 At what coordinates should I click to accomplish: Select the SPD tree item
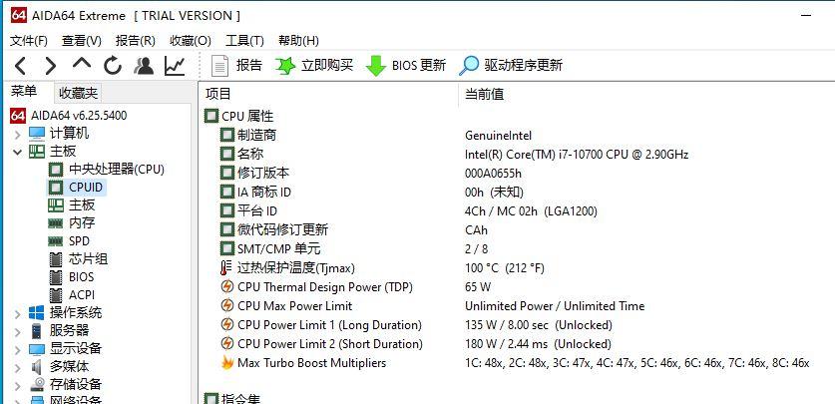[x=69, y=241]
